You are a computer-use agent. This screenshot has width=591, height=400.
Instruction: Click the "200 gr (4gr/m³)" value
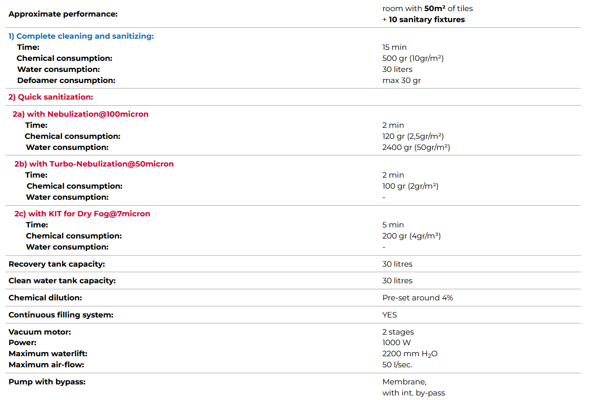pos(411,236)
